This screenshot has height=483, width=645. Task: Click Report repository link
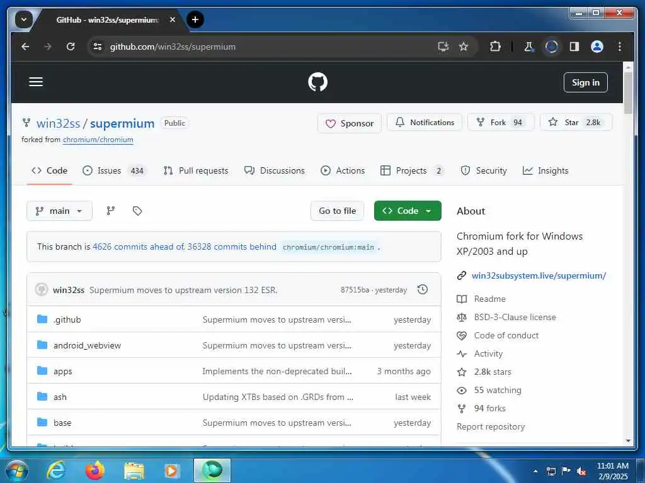pos(491,427)
